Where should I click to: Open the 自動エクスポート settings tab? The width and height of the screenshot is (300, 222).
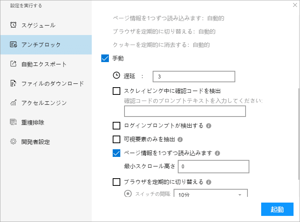[x=46, y=64]
